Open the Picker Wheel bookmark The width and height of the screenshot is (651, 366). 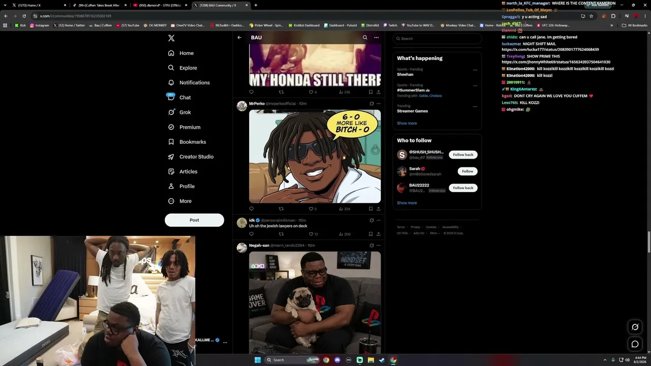tap(266, 25)
